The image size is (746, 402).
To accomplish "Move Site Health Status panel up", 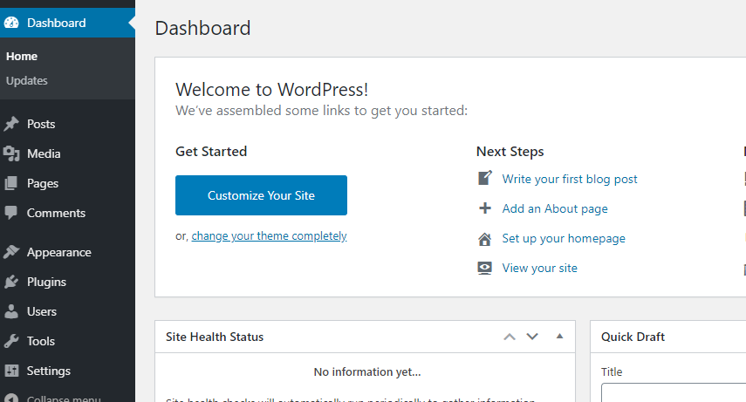I will pos(510,337).
